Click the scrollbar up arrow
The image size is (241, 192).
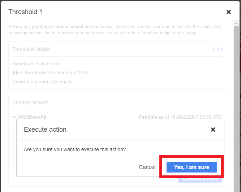[236, 23]
